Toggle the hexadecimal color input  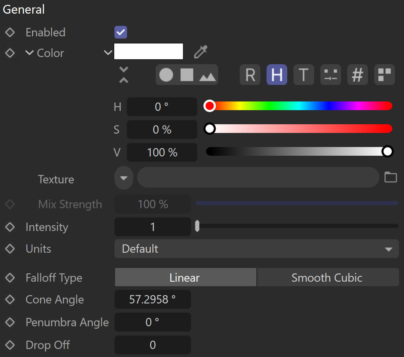click(358, 75)
